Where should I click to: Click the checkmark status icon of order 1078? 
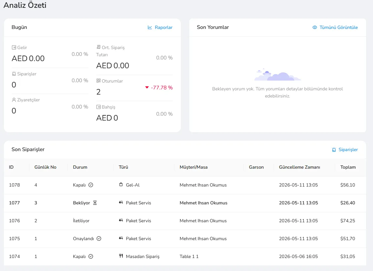point(91,185)
